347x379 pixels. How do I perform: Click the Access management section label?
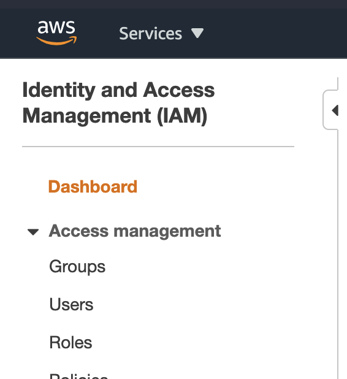point(135,231)
